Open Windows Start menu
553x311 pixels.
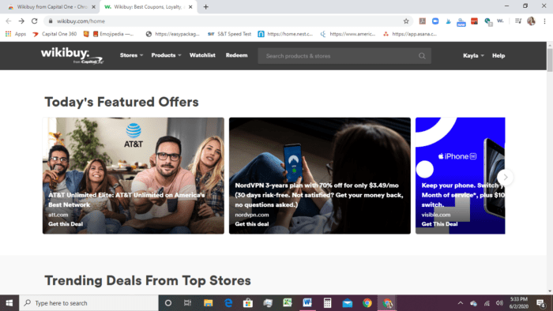[9, 303]
